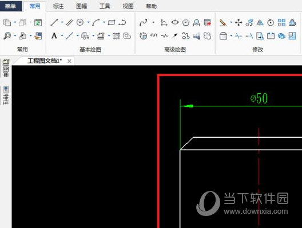Click the Zoom window magnifier icon
The height and width of the screenshot is (228, 302).
(x=7, y=36)
